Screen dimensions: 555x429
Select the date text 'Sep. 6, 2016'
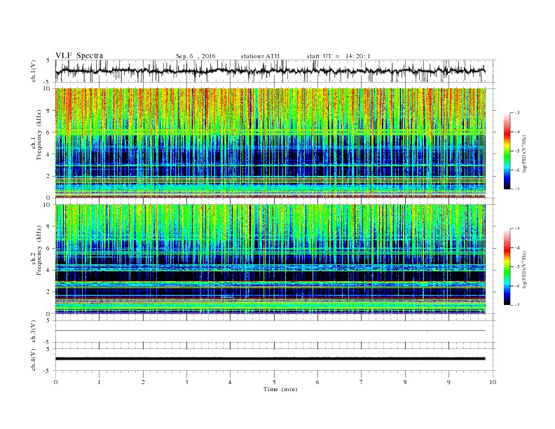pyautogui.click(x=196, y=56)
